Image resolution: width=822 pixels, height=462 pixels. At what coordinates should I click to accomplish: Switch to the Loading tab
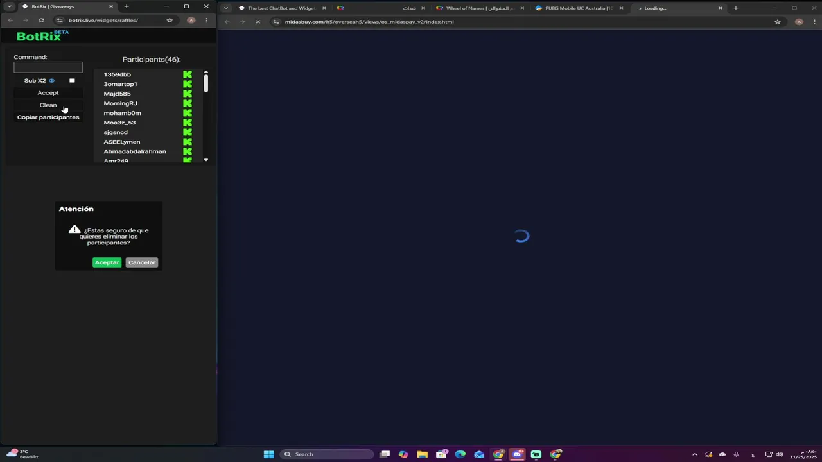(678, 8)
